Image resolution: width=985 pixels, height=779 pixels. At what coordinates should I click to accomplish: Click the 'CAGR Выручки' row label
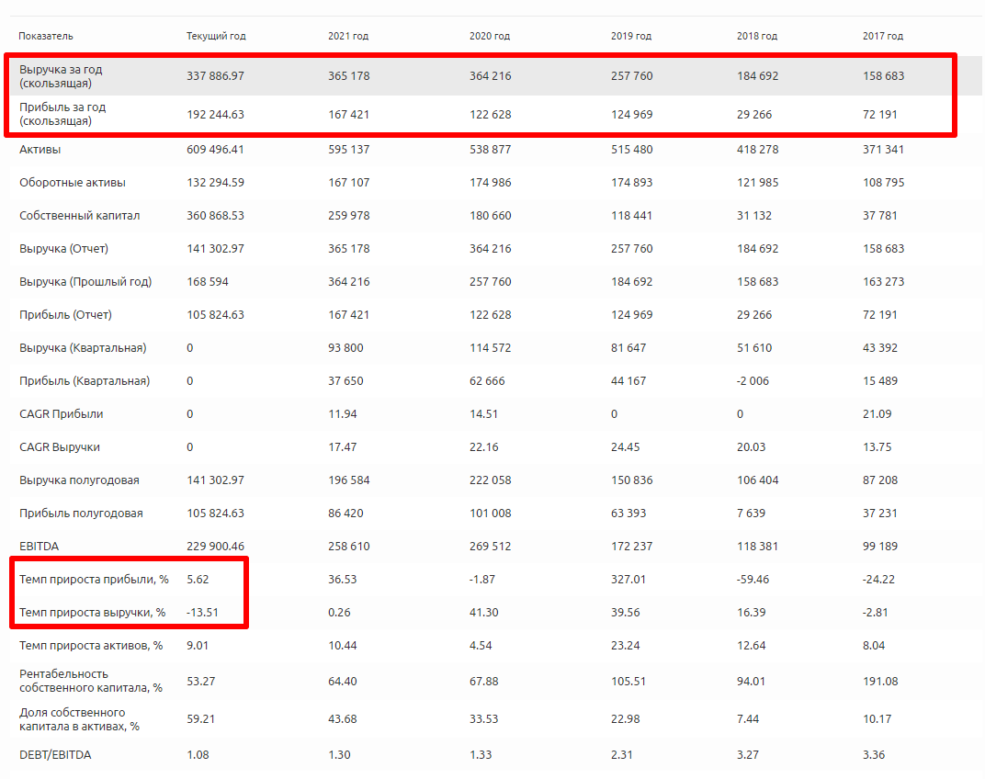(x=60, y=447)
